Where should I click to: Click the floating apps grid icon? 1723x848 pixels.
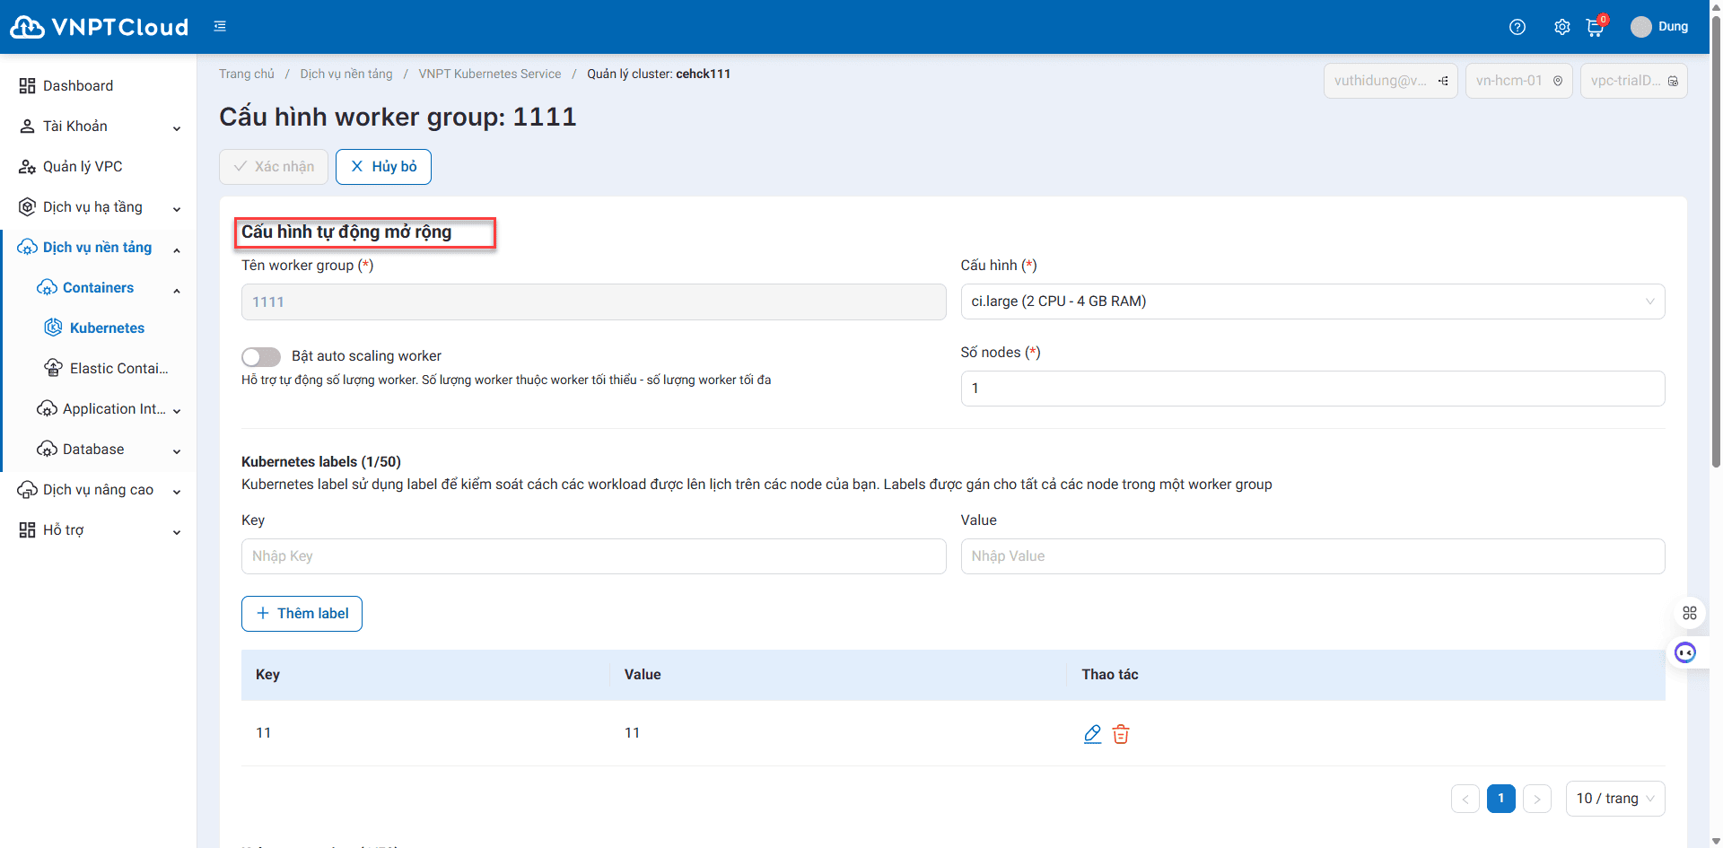tap(1689, 613)
